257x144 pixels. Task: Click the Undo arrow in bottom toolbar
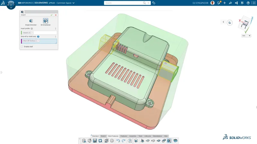118,141
